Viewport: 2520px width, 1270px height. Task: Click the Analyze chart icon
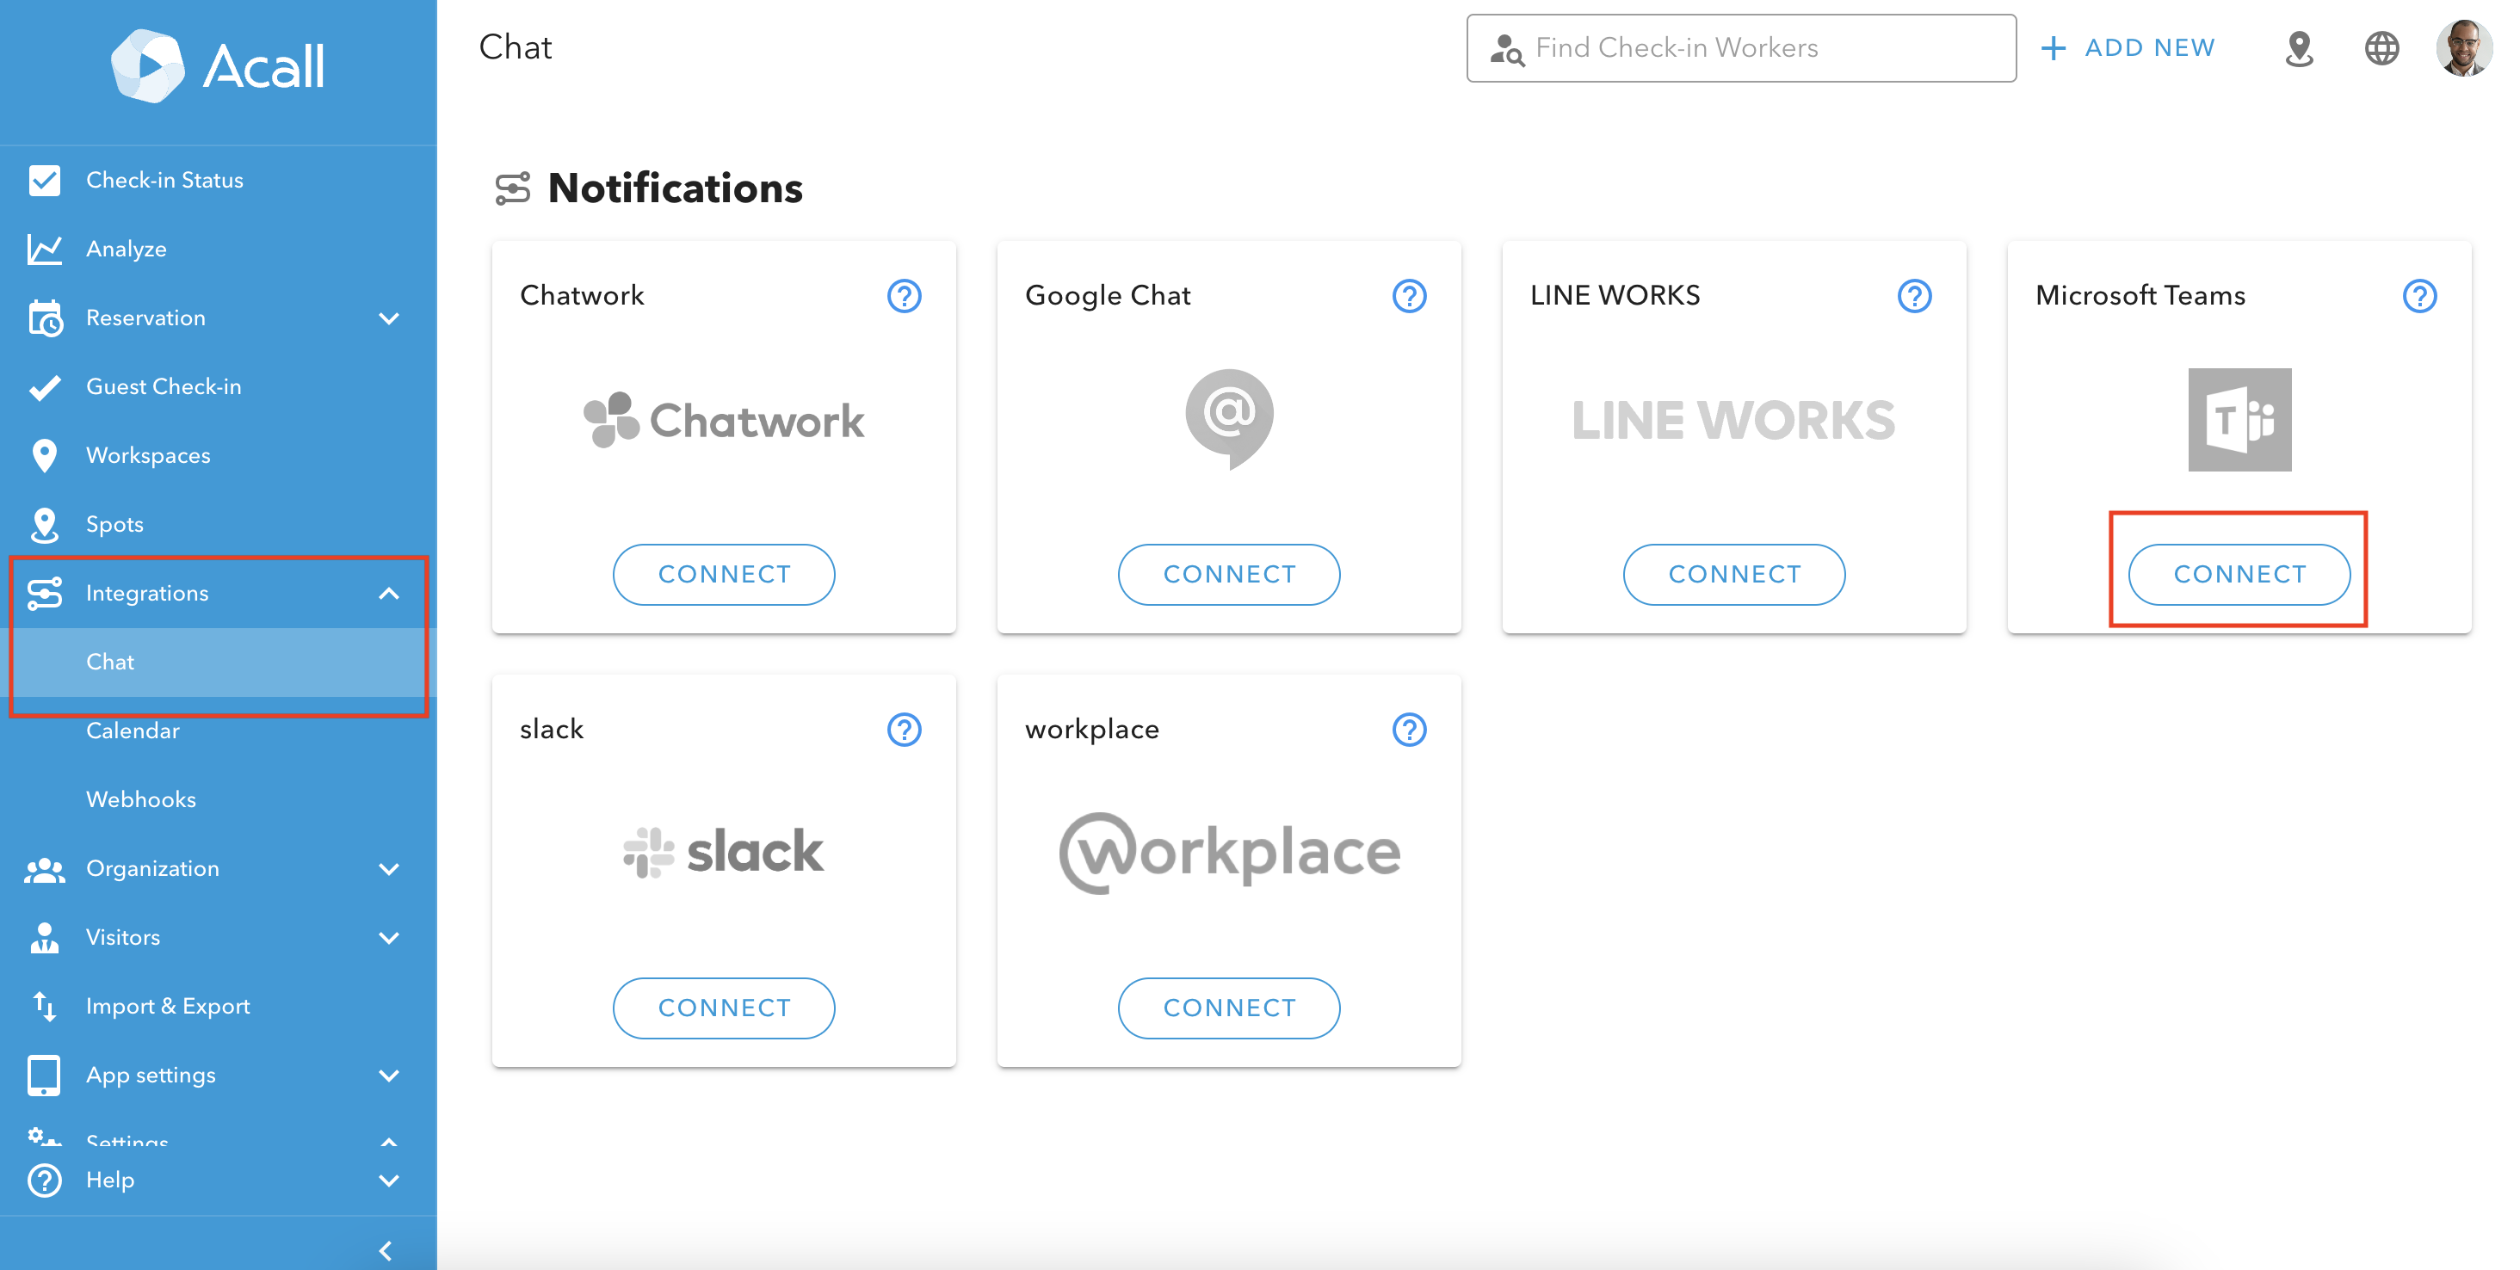[44, 250]
